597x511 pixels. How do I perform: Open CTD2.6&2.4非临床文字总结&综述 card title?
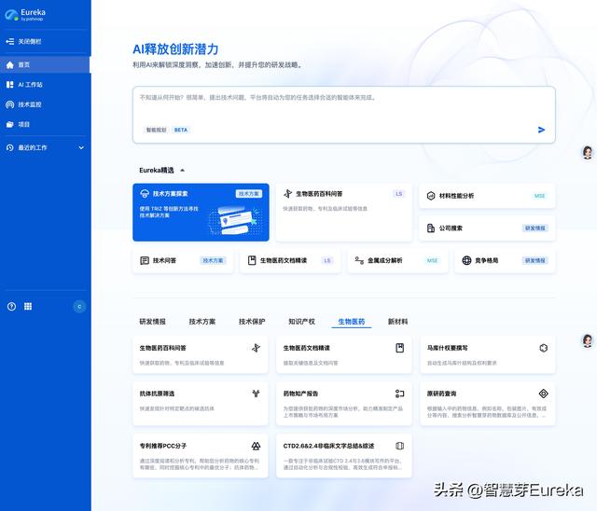point(328,446)
